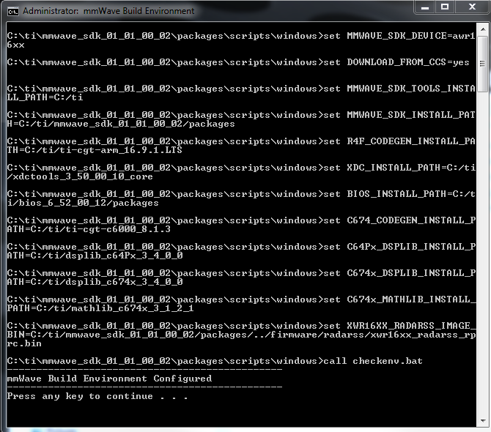Click 'ATH=C:/ti/dsplib_c674x_3_4_0_0' text
Viewport: 491px width, 432px height.
(95, 282)
